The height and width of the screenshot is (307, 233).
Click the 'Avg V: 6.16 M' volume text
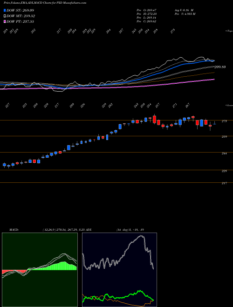(x=184, y=10)
